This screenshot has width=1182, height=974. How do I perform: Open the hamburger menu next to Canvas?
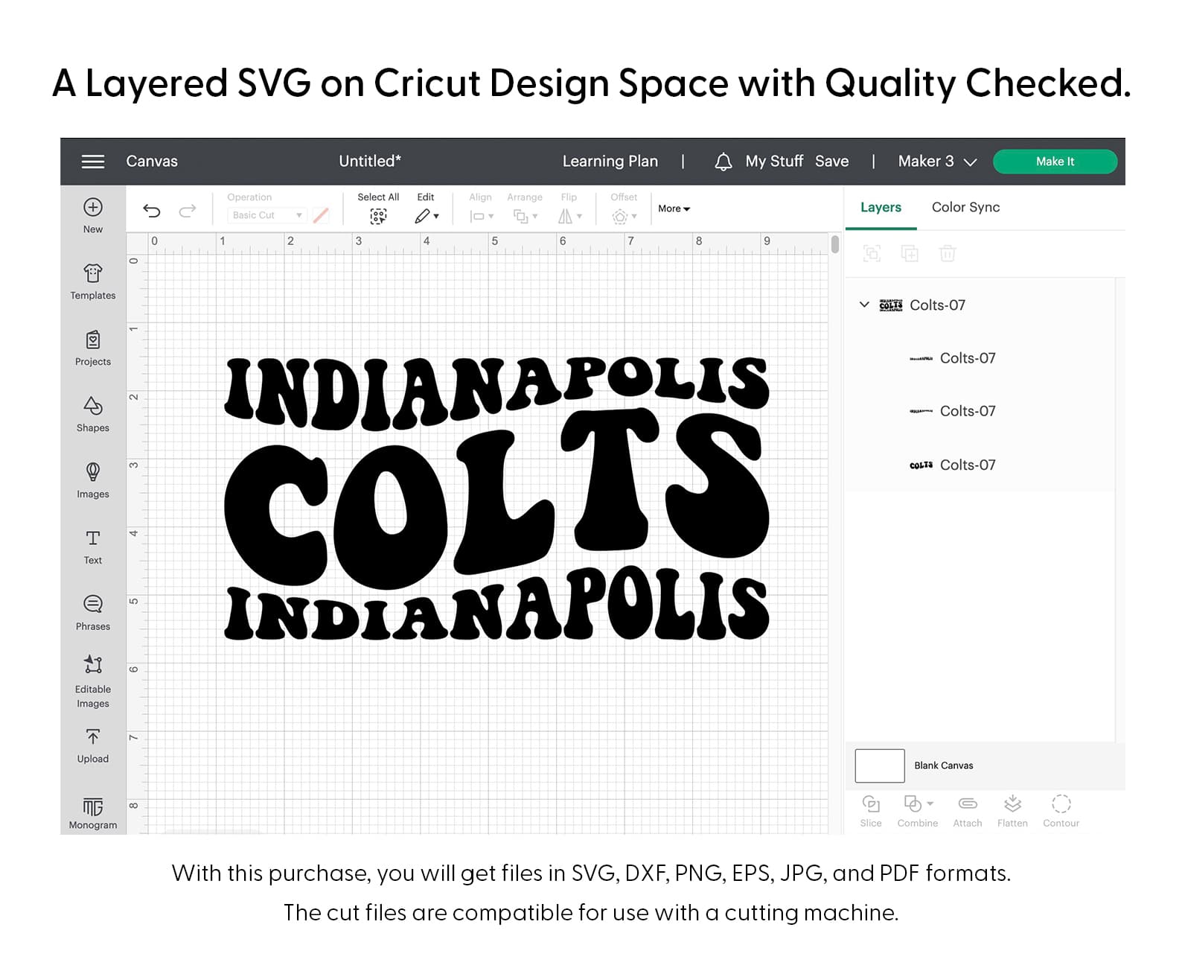[x=93, y=162]
